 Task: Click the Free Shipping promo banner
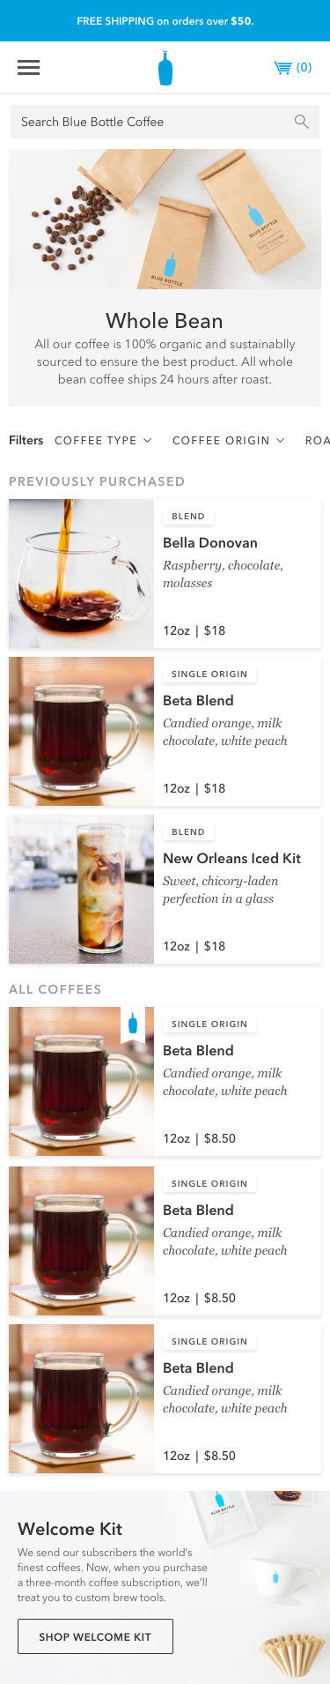[165, 20]
